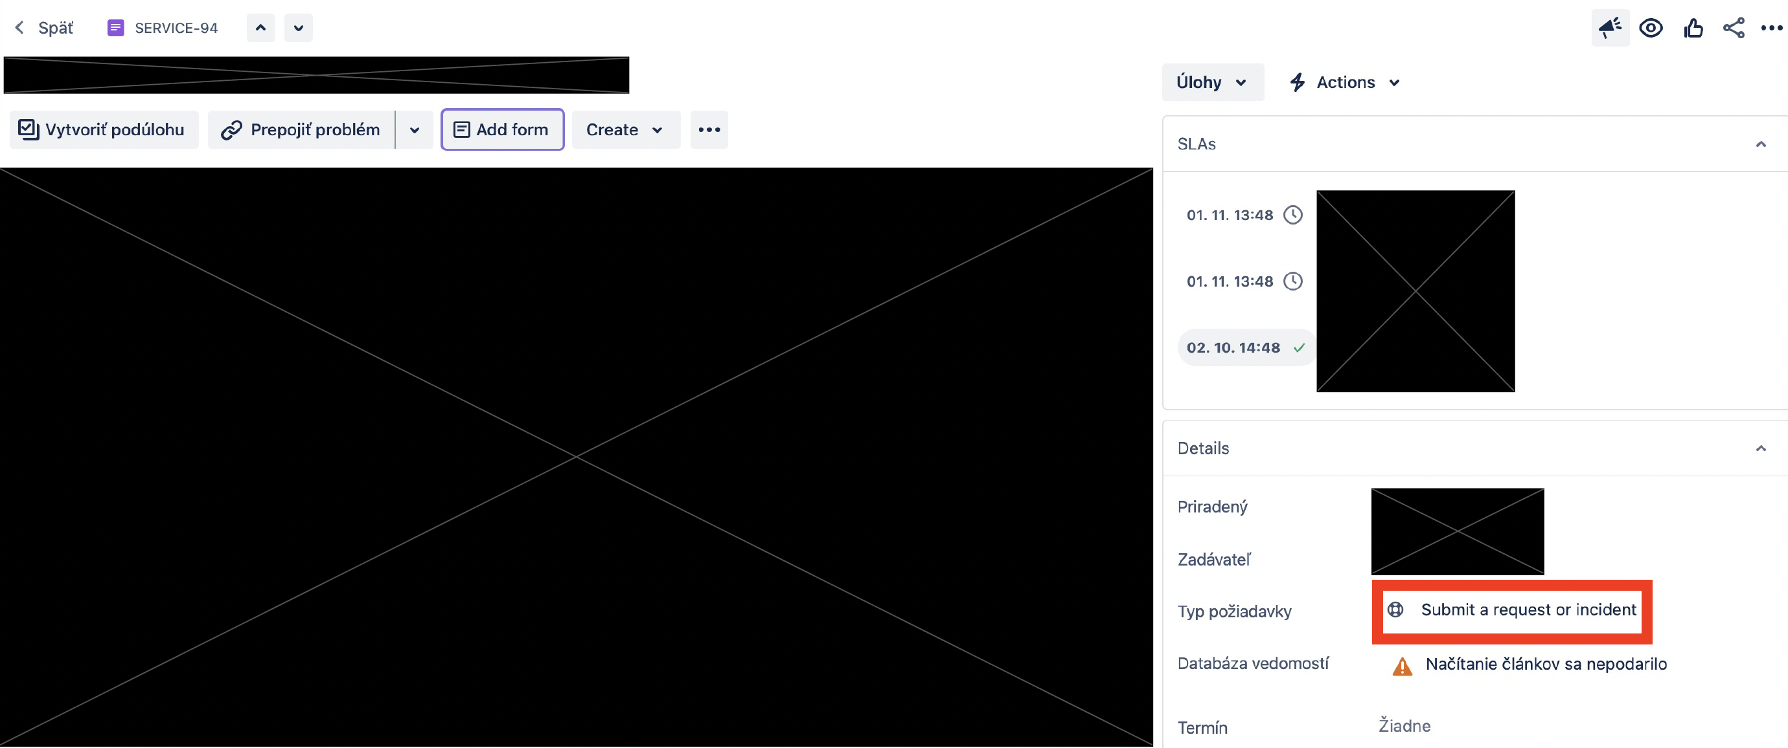Click the Priradený field label

pos(1212,507)
